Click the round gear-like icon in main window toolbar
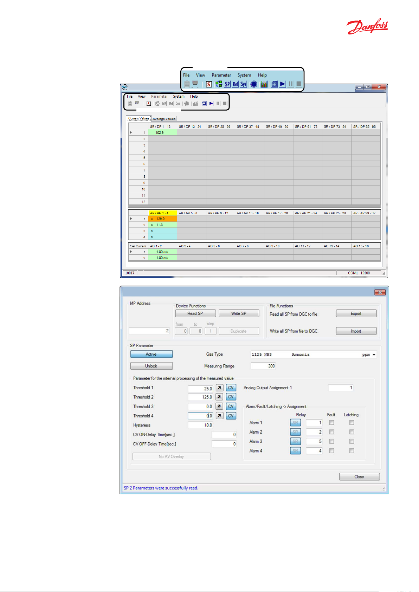Viewport: 419px width, 592px height. (x=187, y=104)
